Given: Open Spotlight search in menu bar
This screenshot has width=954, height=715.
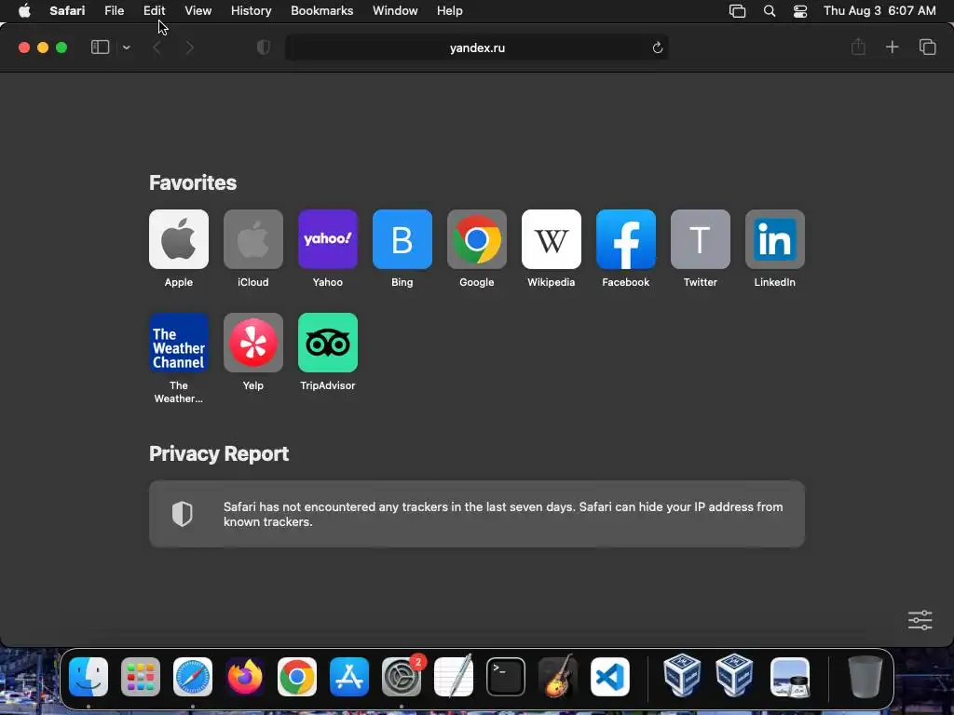Looking at the screenshot, I should click(x=769, y=11).
